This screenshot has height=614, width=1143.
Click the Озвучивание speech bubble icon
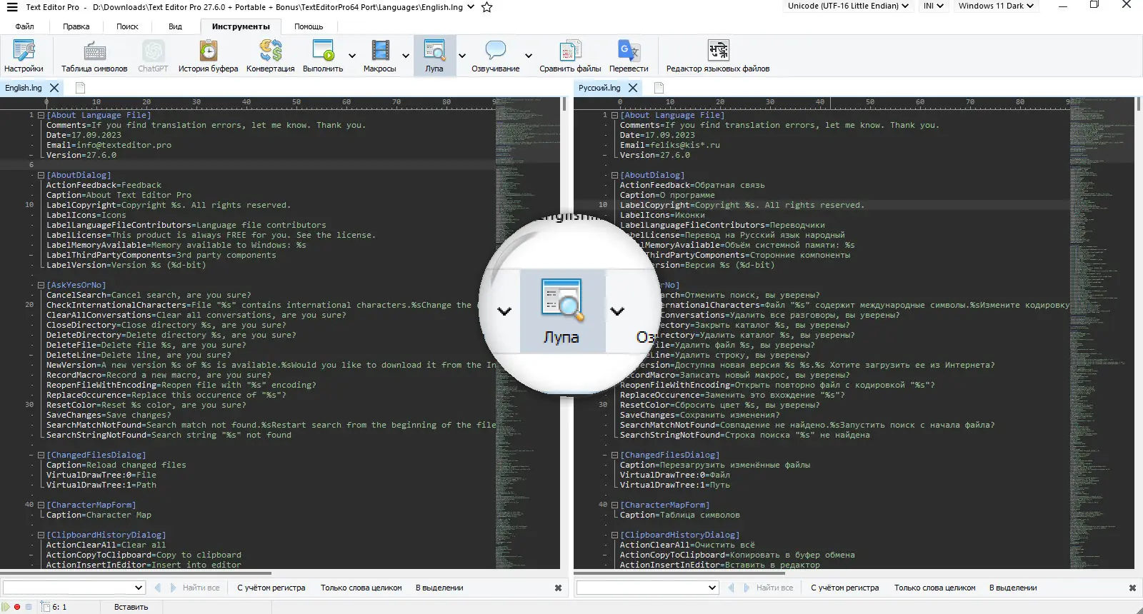(x=495, y=56)
